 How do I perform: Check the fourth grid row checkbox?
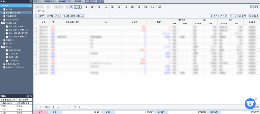[x=35, y=37]
